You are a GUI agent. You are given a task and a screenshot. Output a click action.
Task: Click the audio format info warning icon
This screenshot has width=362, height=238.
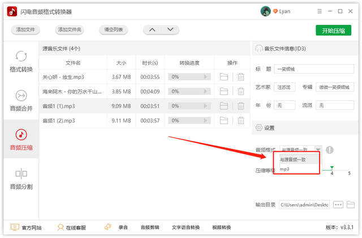(330, 150)
